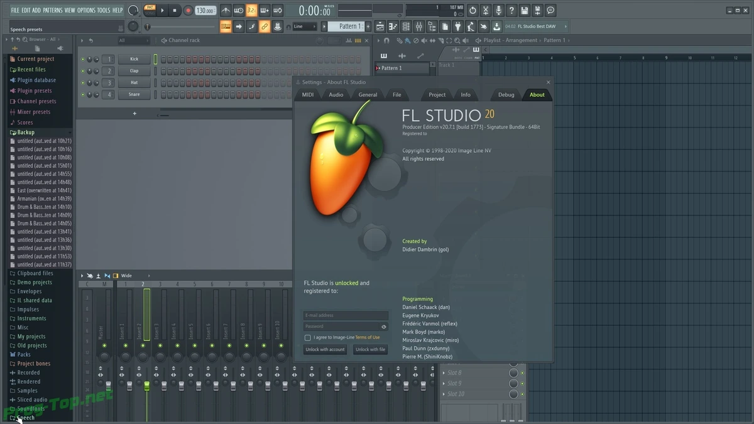Click the undo history circular arrow icon
Screen dimensions: 754x424
[473, 10]
